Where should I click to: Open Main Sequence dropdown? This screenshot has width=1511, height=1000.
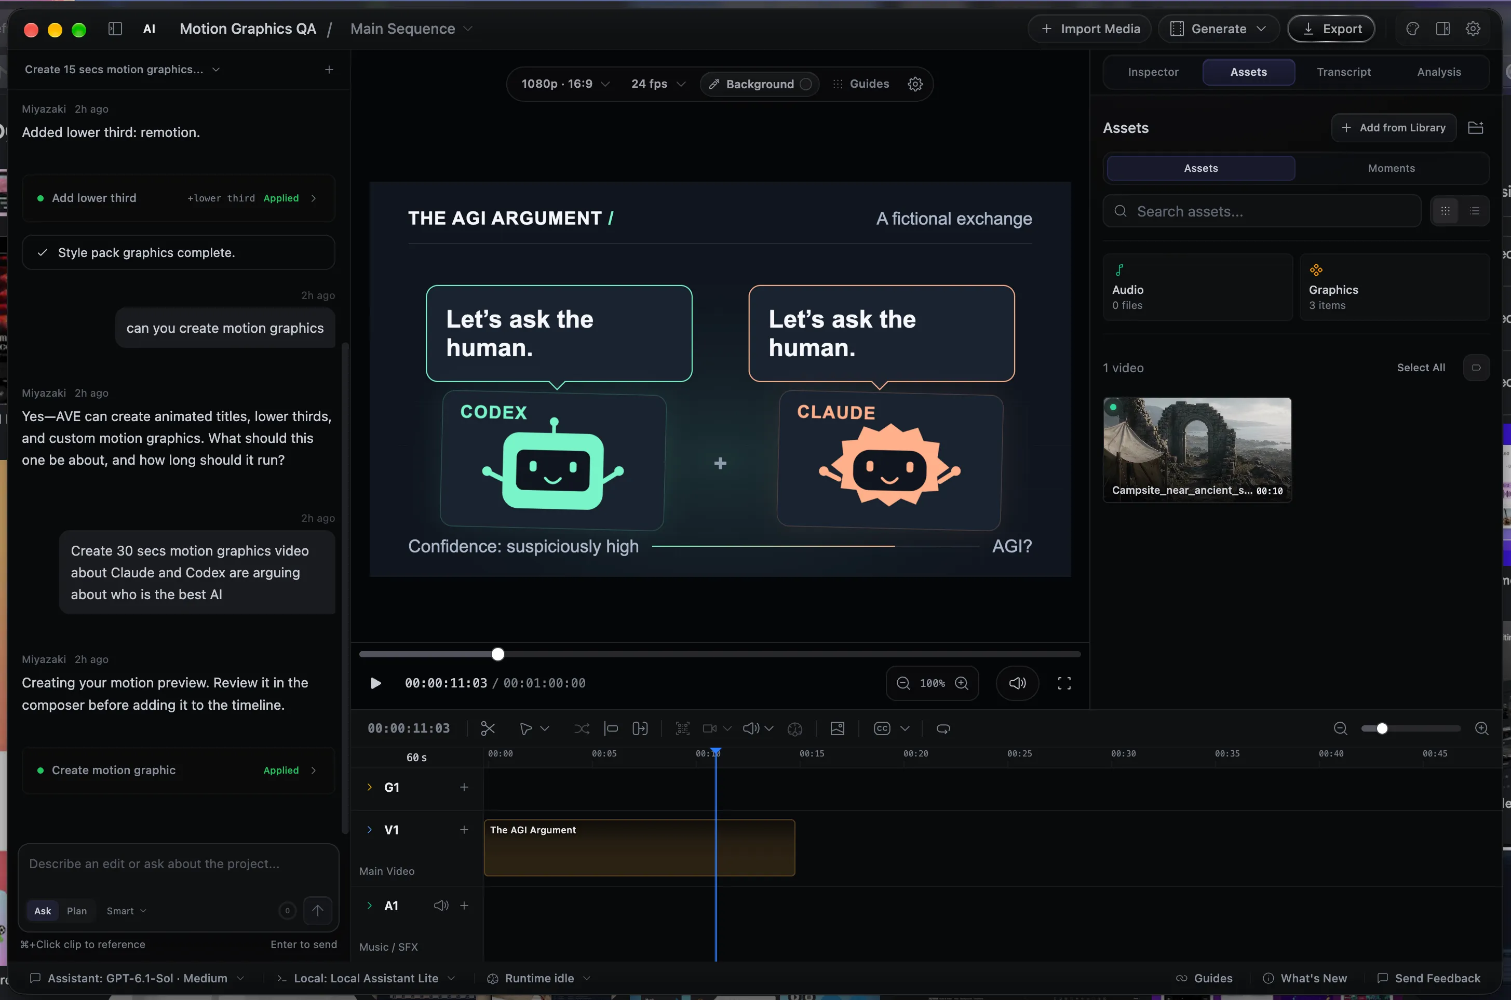(412, 29)
